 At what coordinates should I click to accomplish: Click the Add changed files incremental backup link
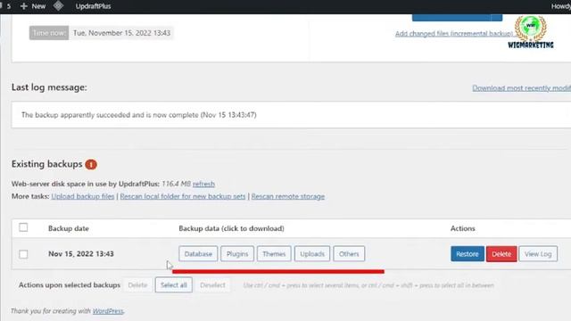click(454, 34)
